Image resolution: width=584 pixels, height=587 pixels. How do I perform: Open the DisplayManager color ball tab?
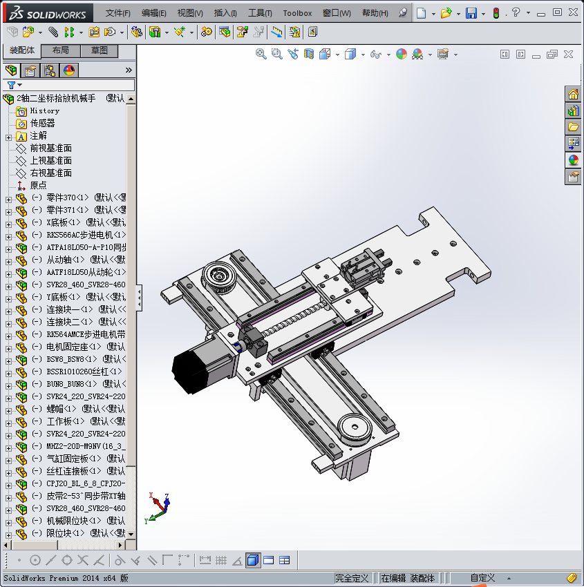[69, 70]
